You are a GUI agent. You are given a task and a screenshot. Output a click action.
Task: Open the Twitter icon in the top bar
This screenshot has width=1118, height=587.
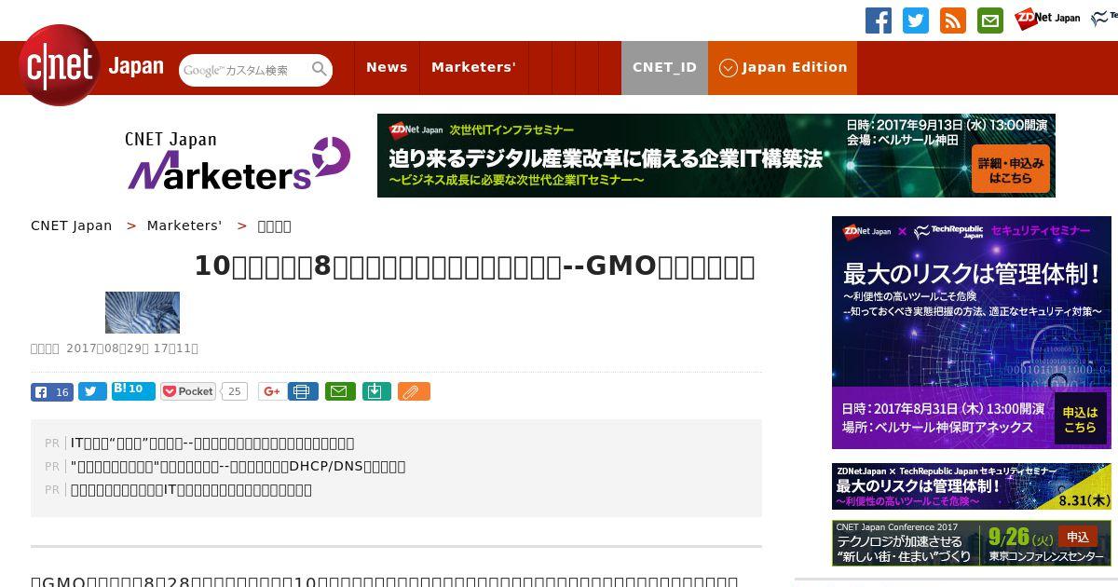(916, 20)
